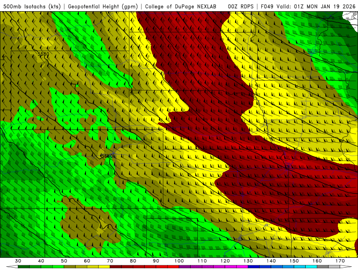Click the 110 kt legend label
Viewport: 358px width, 269px height.
(202, 261)
